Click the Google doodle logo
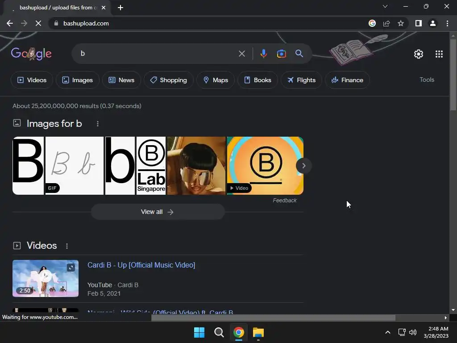457x343 pixels. (31, 54)
